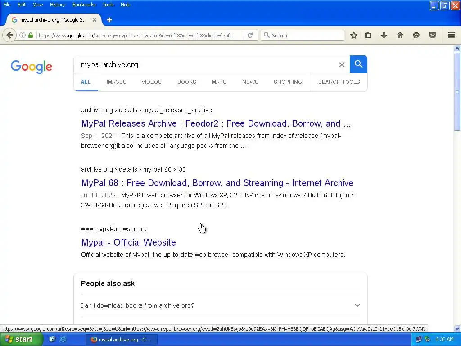This screenshot has width=461, height=346.
Task: Click the toolbar Search box
Action: (x=303, y=35)
